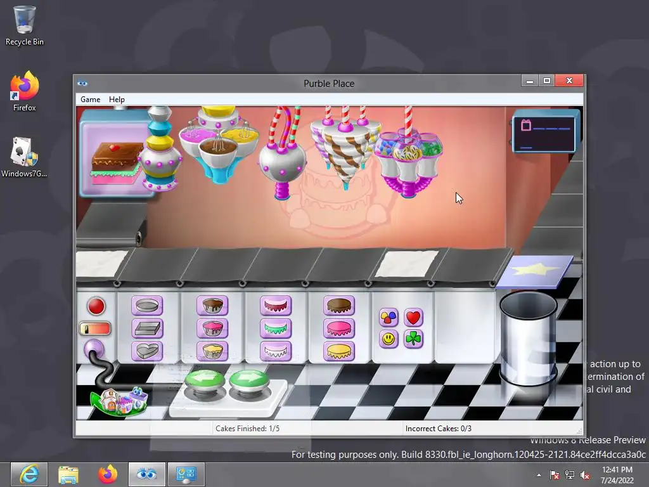This screenshot has width=649, height=487.
Task: Click the order status screen at top right
Action: [x=546, y=132]
